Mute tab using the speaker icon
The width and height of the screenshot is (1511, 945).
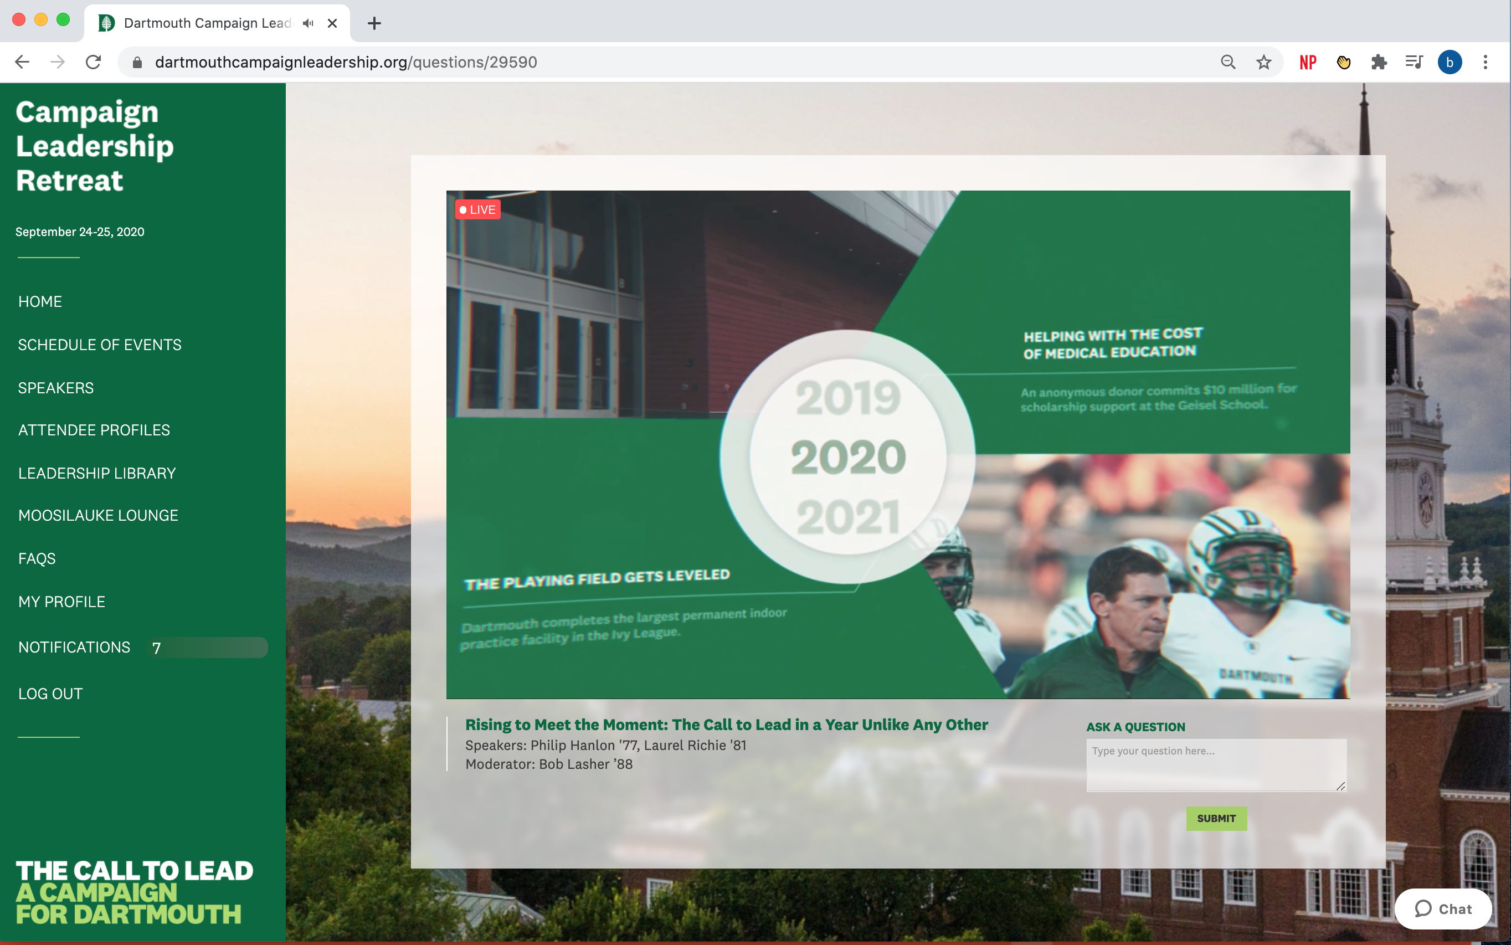tap(308, 23)
